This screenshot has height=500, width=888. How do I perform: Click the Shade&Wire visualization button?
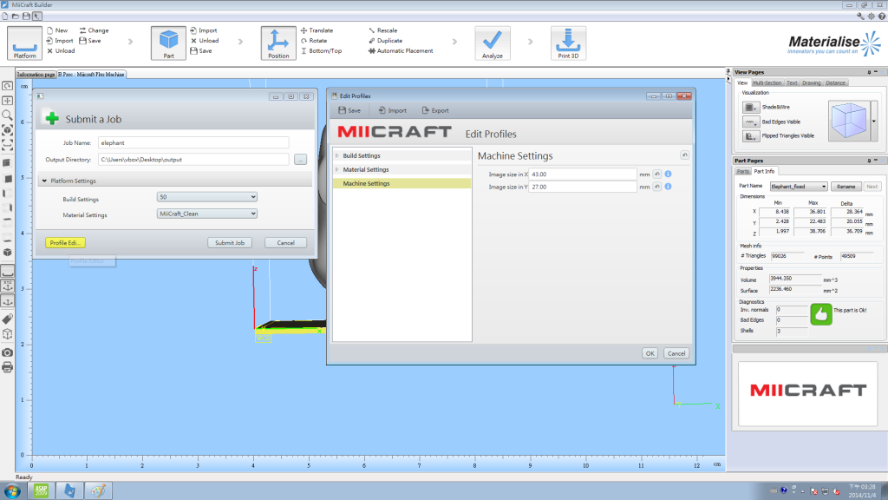click(x=750, y=107)
